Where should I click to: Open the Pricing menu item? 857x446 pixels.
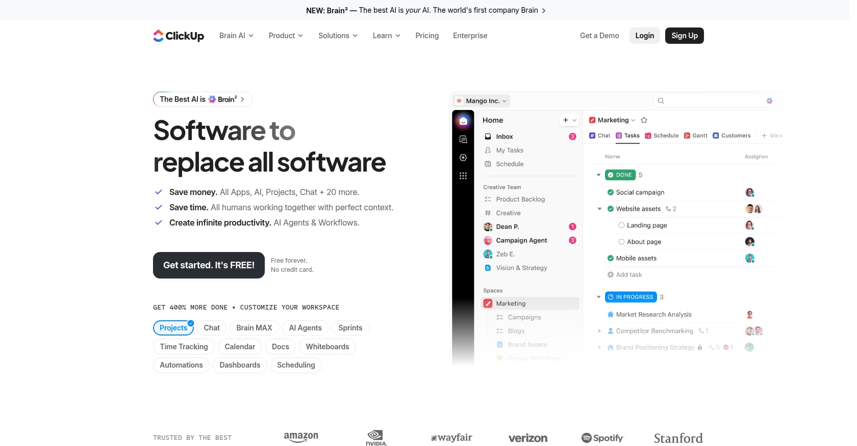tap(427, 36)
